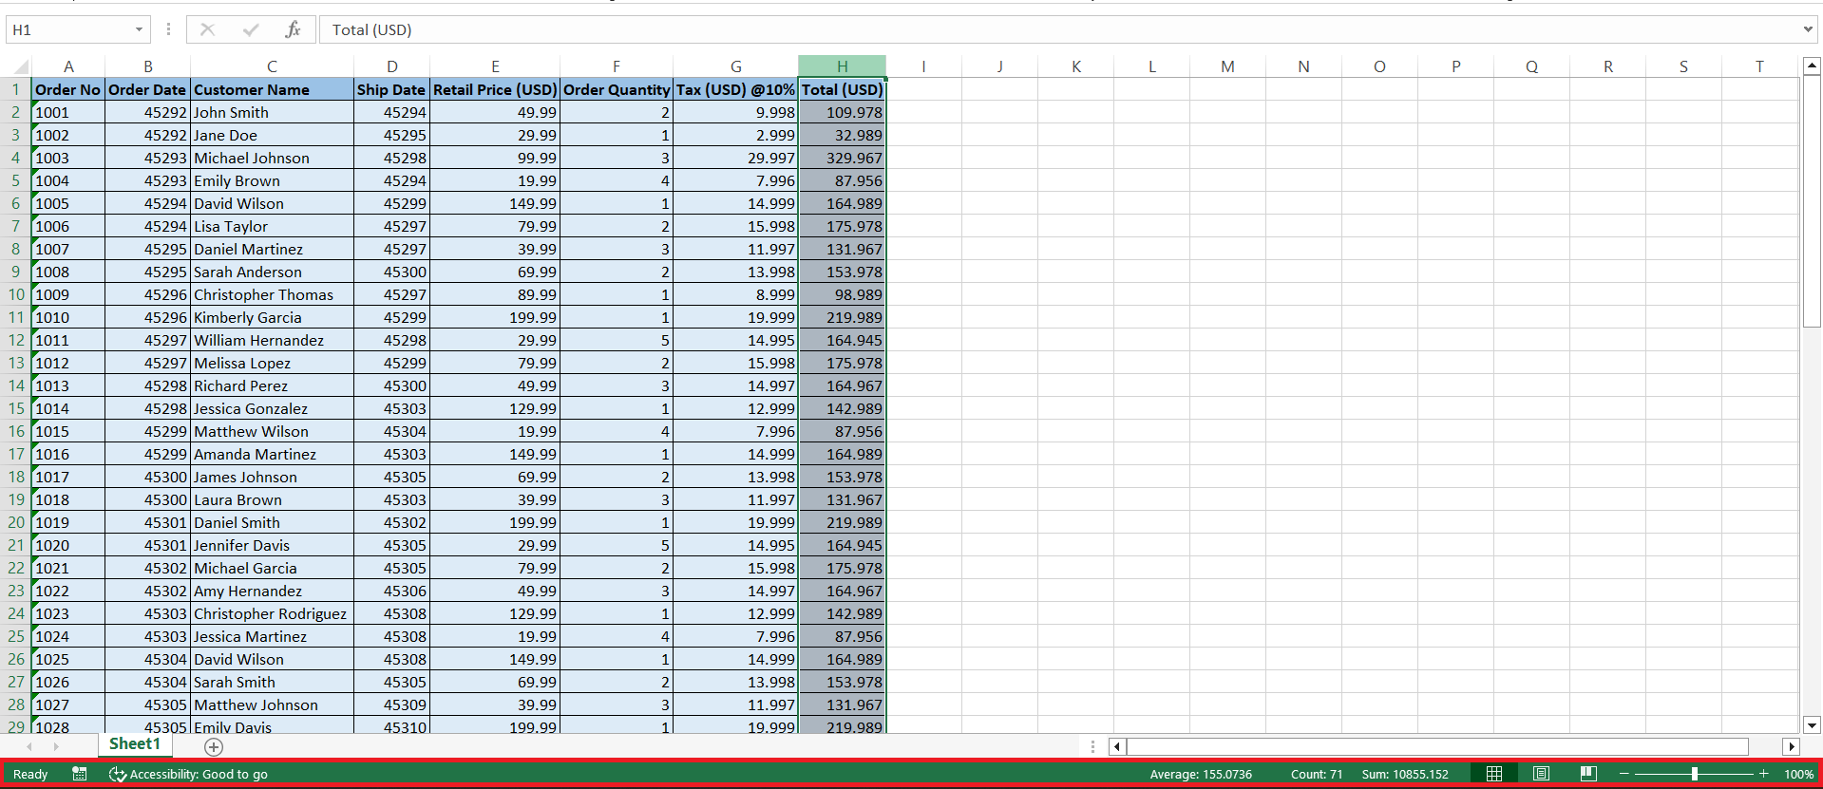Select column E header
This screenshot has height=789, width=1823.
(495, 66)
